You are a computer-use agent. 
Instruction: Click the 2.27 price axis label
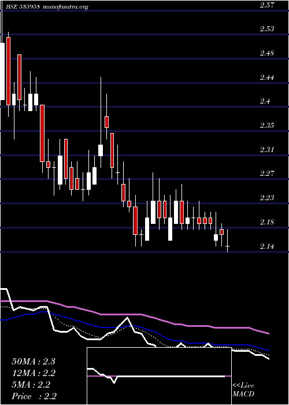(267, 174)
